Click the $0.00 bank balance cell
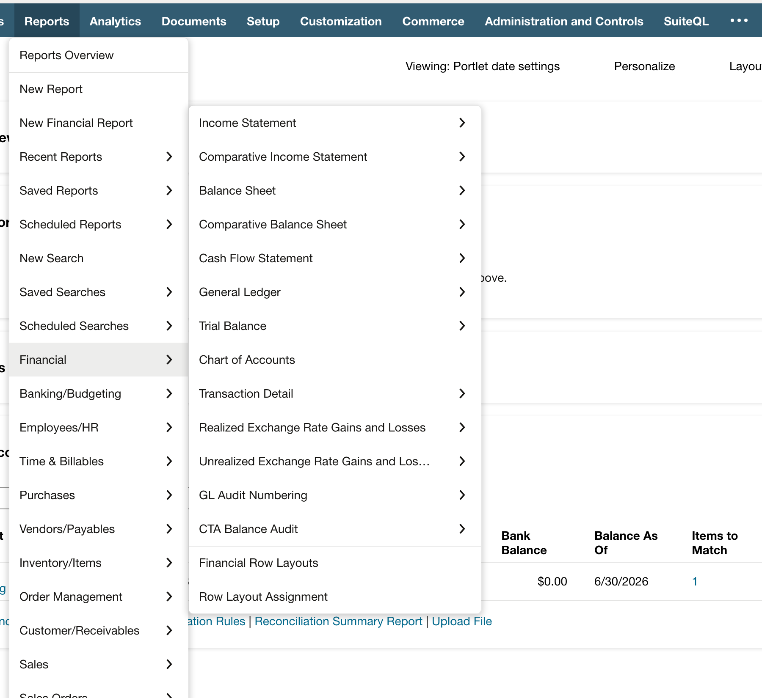The width and height of the screenshot is (762, 698). (552, 582)
